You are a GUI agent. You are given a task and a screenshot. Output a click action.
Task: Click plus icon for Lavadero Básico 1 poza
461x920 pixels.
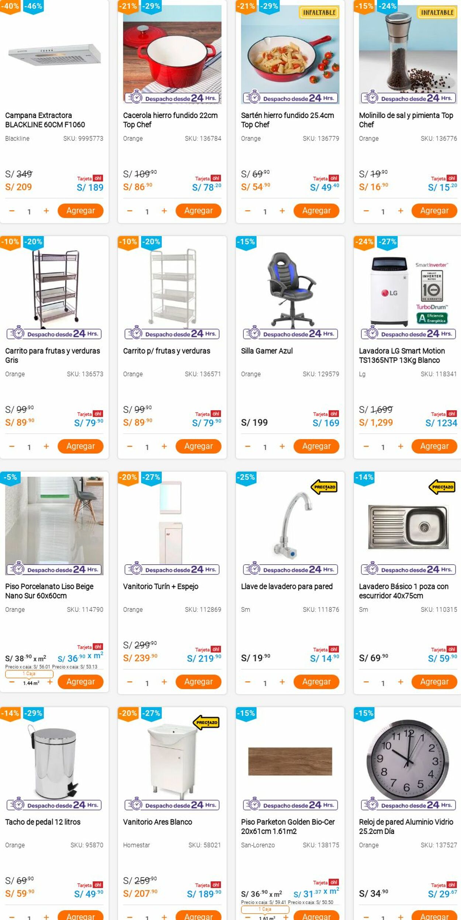[x=401, y=682]
